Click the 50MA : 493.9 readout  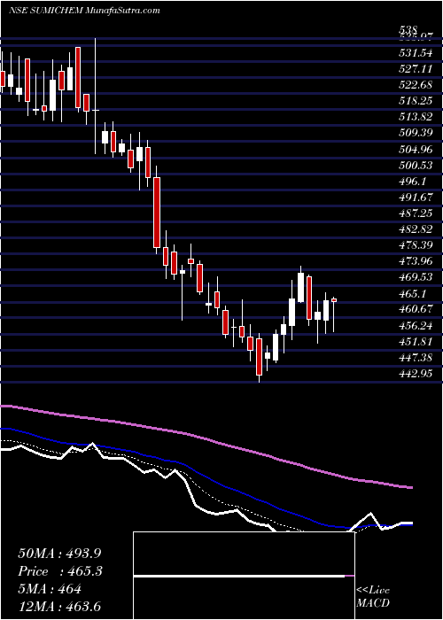(x=60, y=554)
